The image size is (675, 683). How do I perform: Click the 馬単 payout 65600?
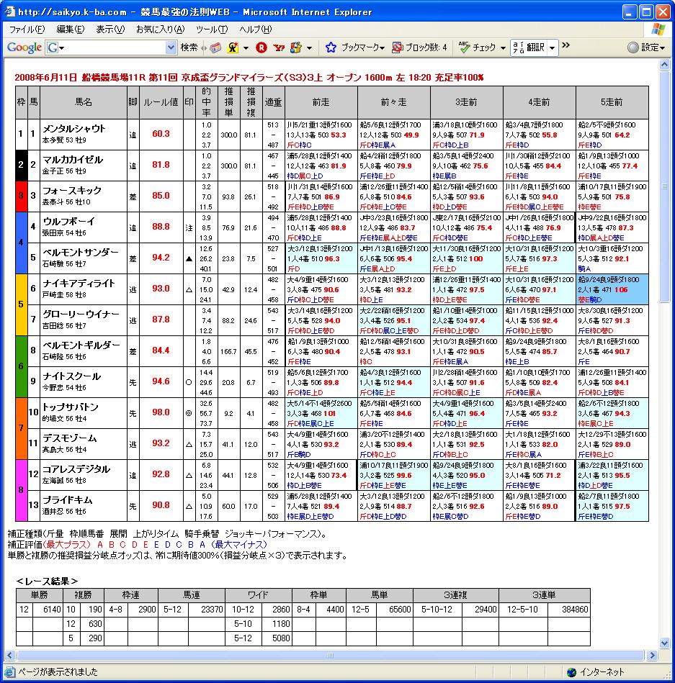[399, 610]
